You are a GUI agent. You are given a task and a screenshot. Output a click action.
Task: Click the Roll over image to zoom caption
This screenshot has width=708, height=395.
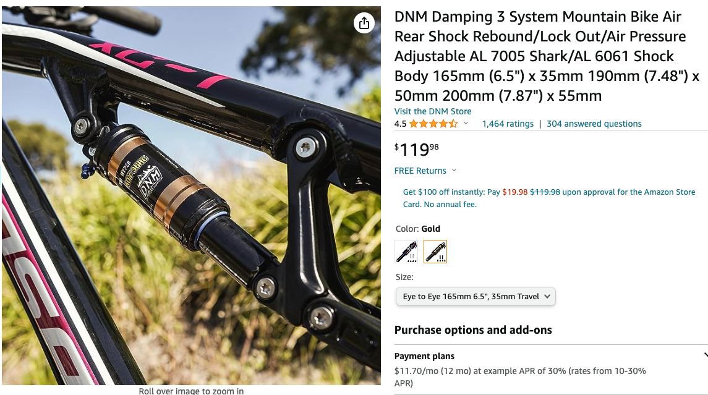click(x=191, y=391)
